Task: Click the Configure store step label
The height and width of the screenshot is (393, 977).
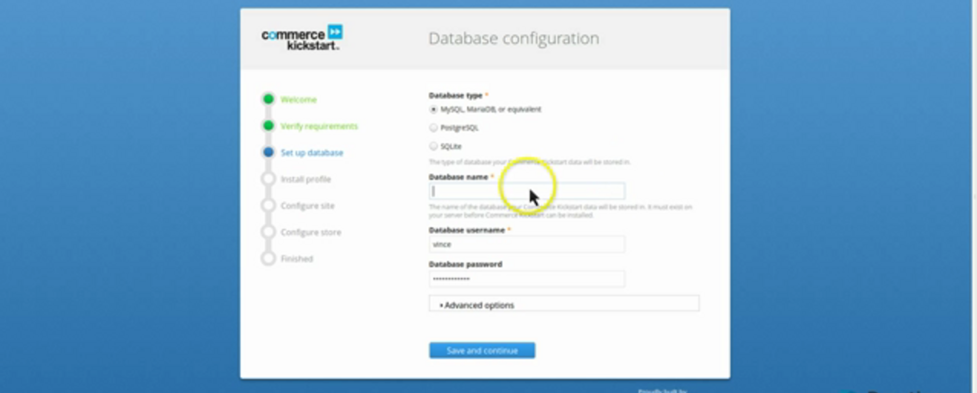Action: pyautogui.click(x=311, y=232)
